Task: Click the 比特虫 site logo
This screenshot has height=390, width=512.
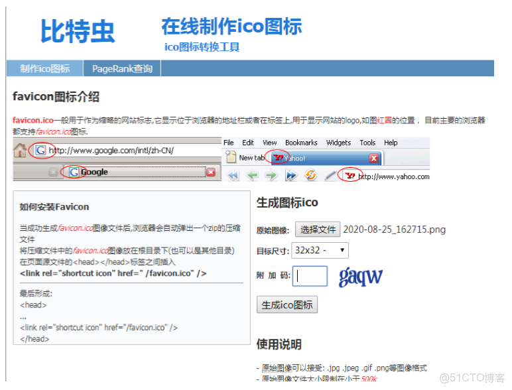Action: pyautogui.click(x=78, y=31)
